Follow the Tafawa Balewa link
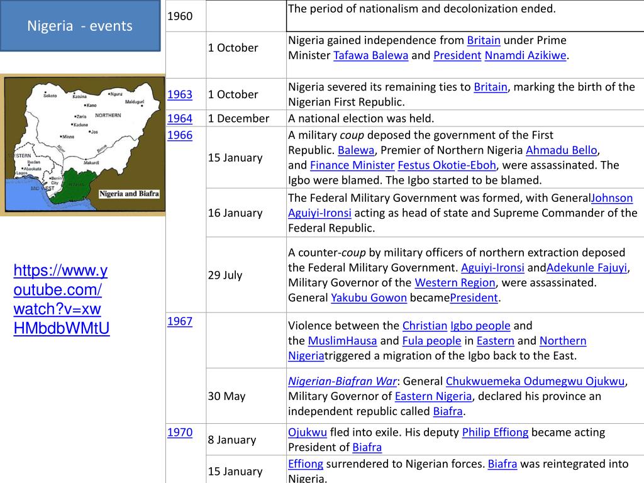This screenshot has height=483, width=644. pyautogui.click(x=370, y=55)
